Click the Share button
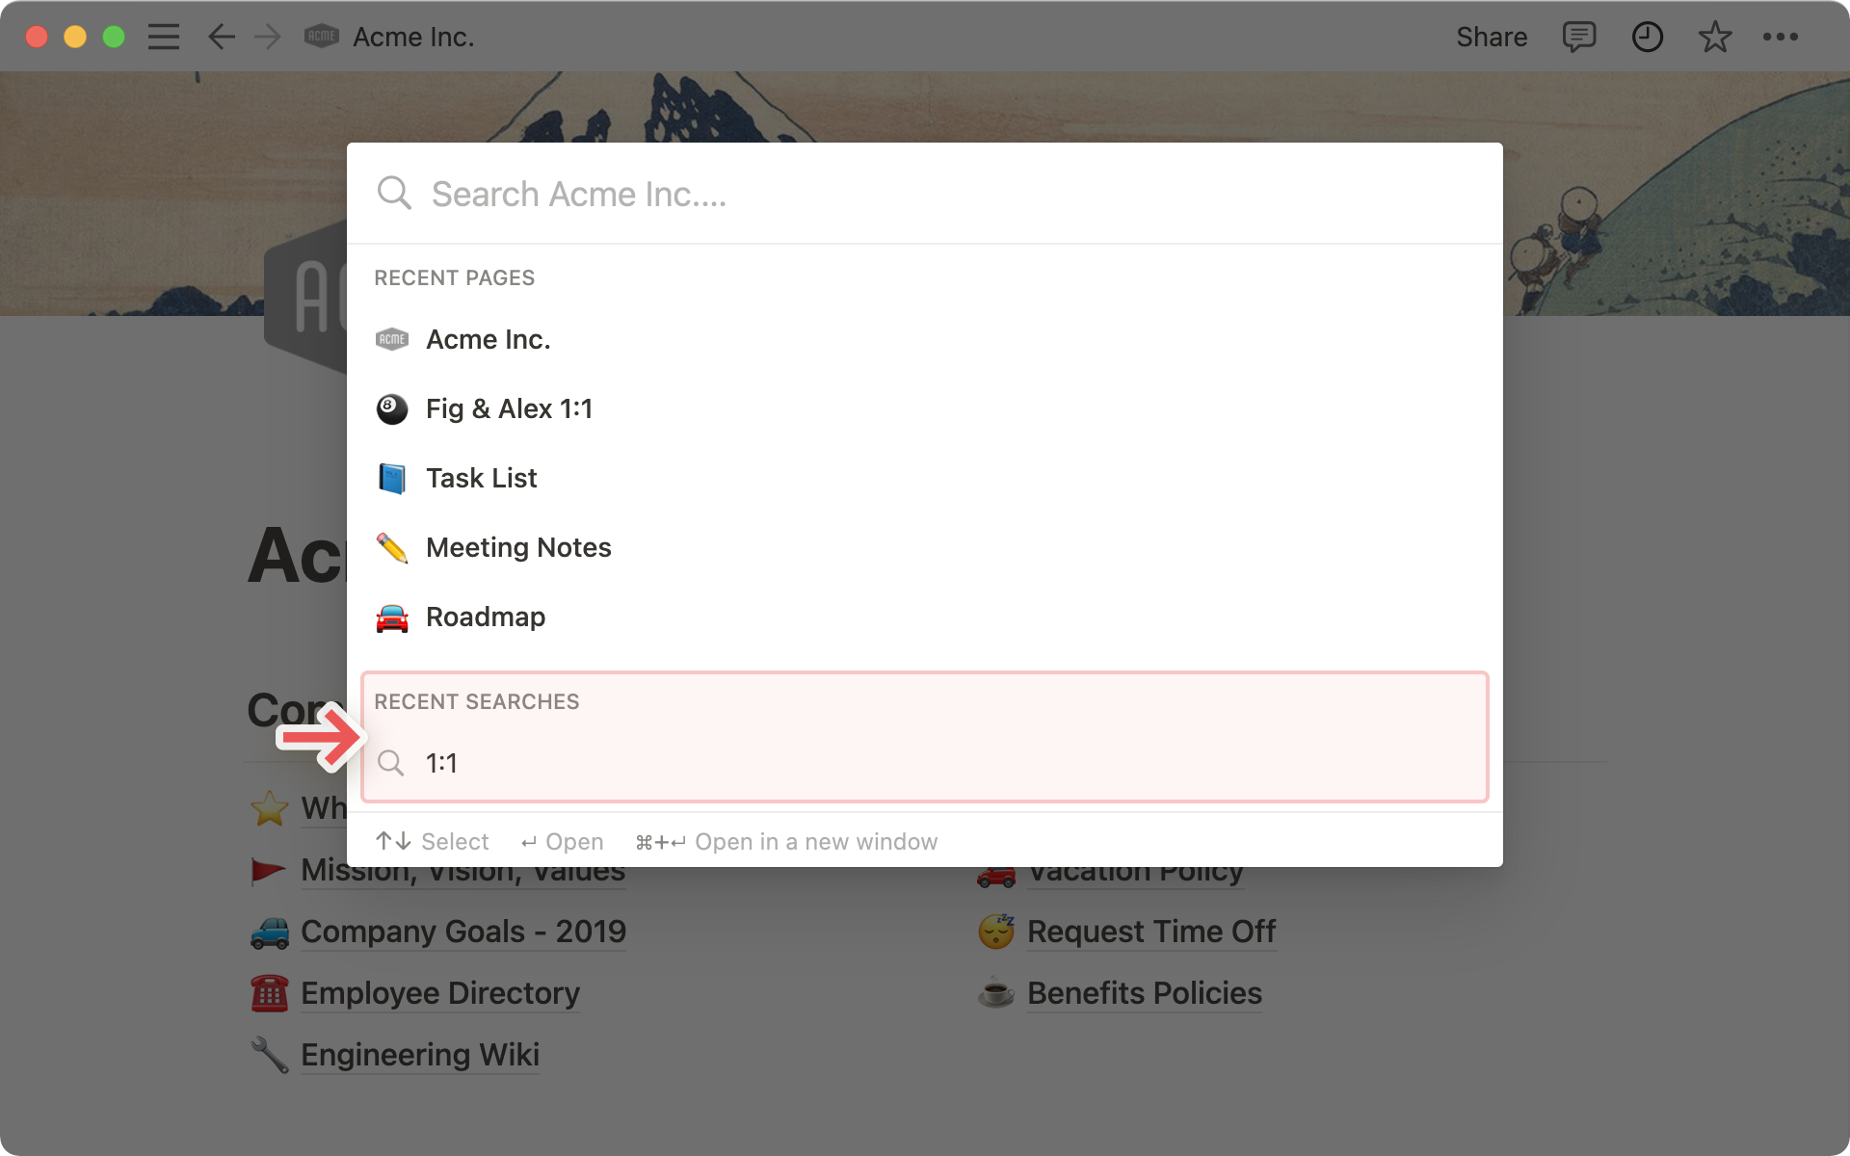 coord(1491,37)
